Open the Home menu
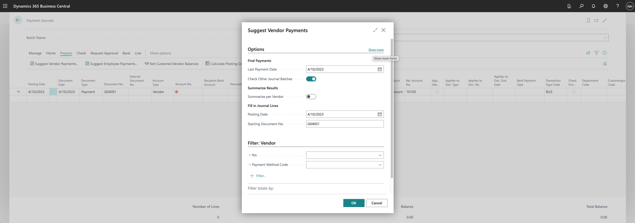Image resolution: width=635 pixels, height=223 pixels. [51, 53]
